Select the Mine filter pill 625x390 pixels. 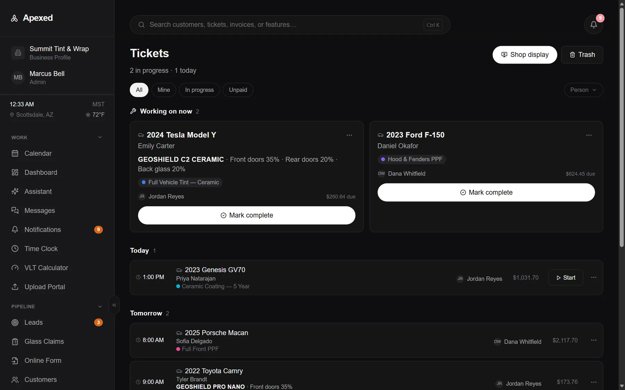click(x=164, y=90)
